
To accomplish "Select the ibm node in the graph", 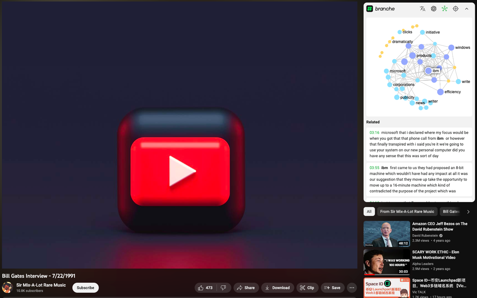I will click(x=429, y=71).
